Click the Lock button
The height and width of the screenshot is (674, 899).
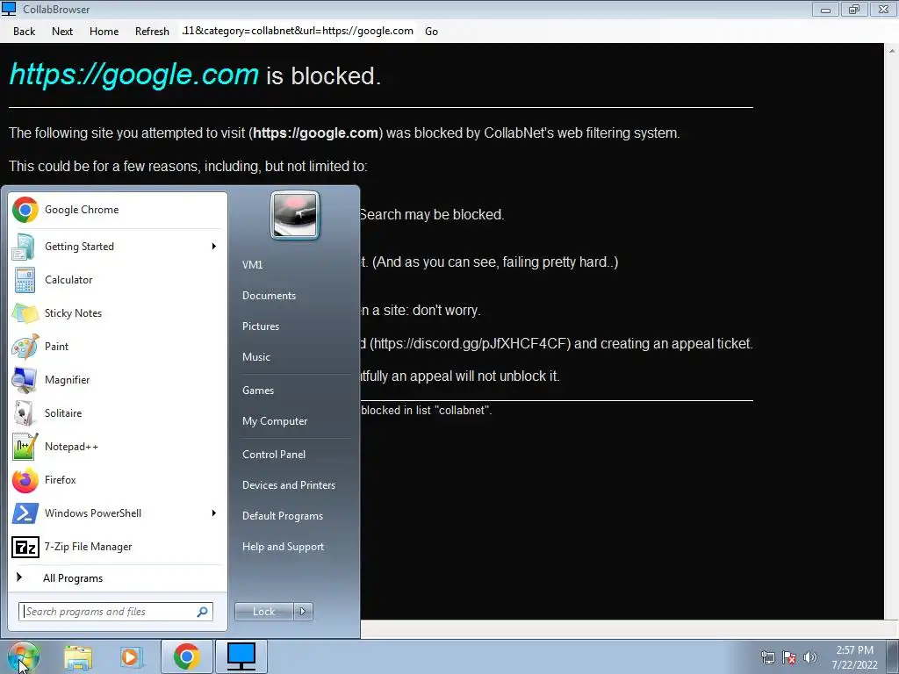tap(263, 612)
